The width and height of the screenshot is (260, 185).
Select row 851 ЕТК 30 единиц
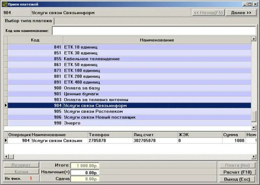(x=129, y=53)
